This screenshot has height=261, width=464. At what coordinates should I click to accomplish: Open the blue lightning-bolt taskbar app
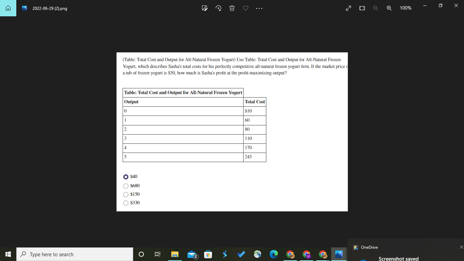coord(225,254)
